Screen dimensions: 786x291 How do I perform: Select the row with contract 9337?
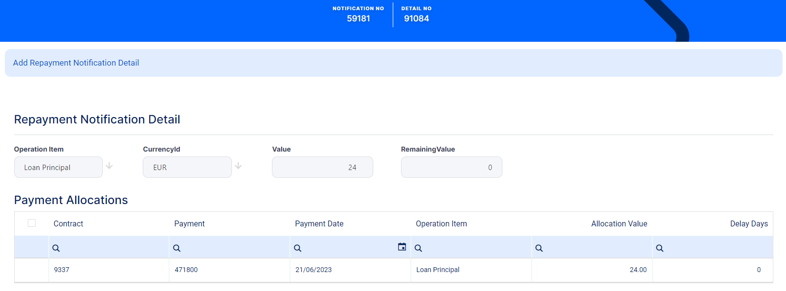point(62,270)
